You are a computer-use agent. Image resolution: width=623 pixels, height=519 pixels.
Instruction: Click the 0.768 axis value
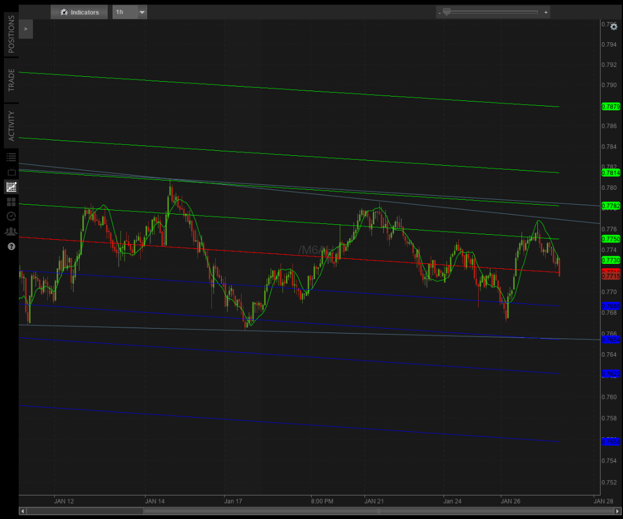pos(609,313)
